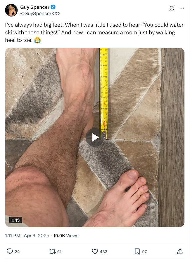Click the reply count 24

click(17, 252)
